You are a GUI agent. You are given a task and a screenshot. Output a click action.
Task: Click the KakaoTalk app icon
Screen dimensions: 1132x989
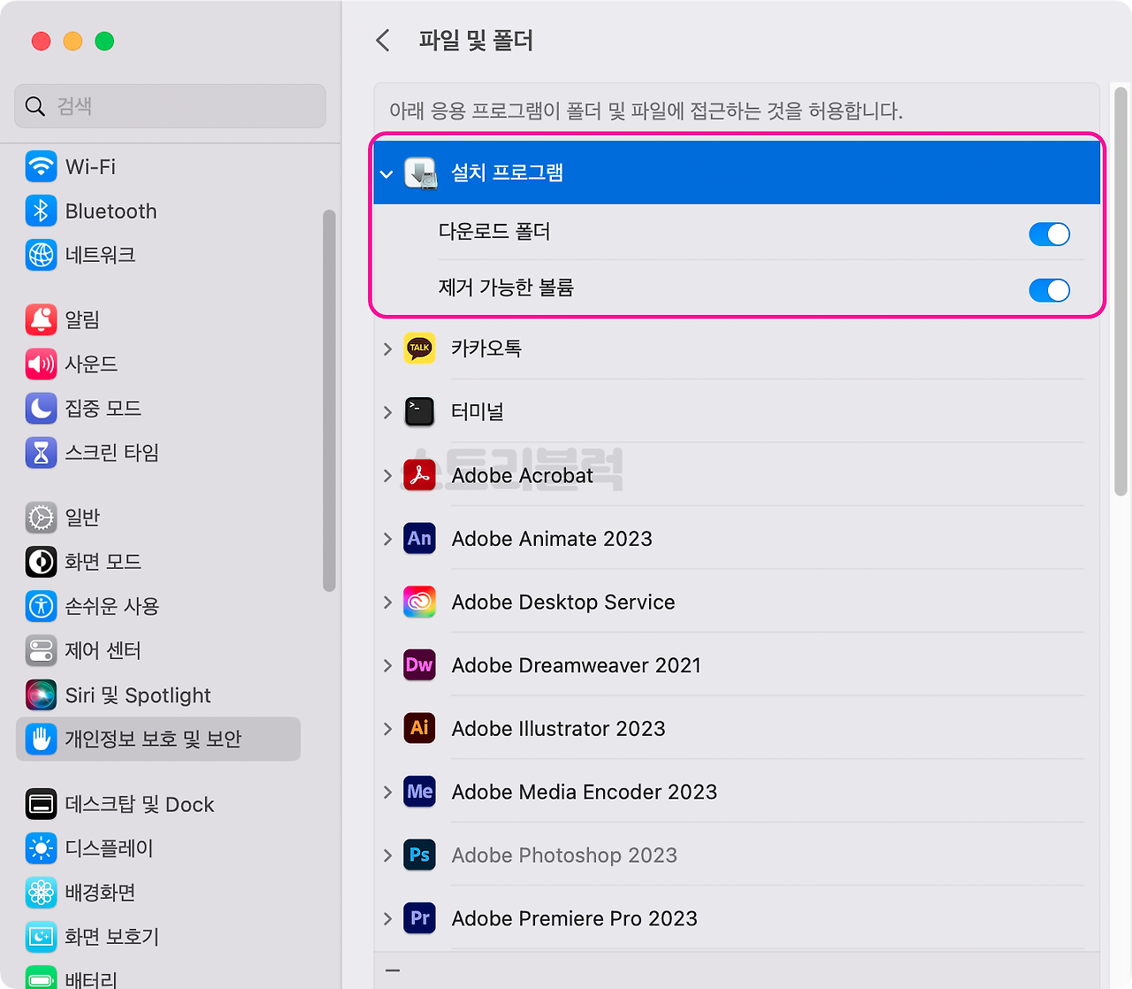coord(419,349)
